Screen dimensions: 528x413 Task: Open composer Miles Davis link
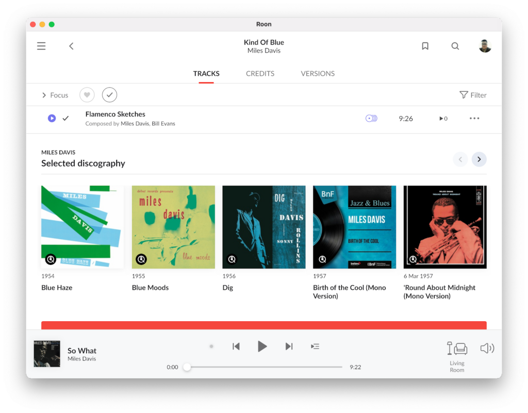[x=135, y=124]
